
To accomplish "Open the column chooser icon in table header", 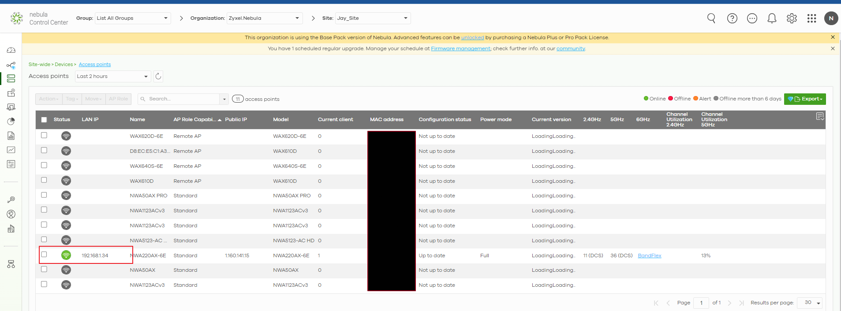I will click(820, 116).
